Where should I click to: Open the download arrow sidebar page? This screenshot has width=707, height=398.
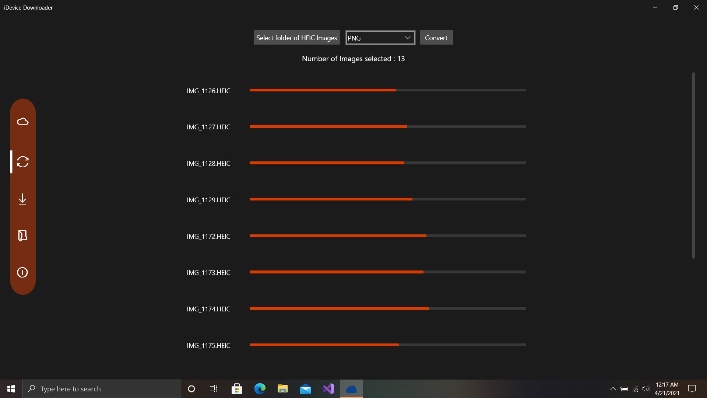22,199
